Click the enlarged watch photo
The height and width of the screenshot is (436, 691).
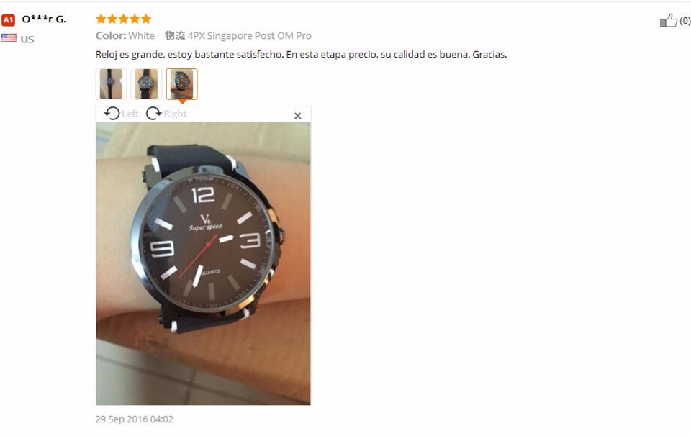coord(203,263)
